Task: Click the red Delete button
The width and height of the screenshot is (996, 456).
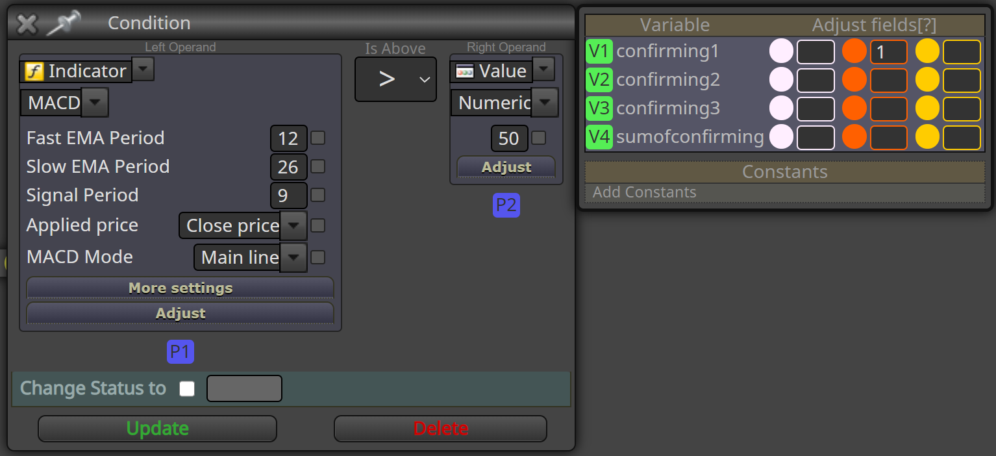Action: pyautogui.click(x=441, y=429)
